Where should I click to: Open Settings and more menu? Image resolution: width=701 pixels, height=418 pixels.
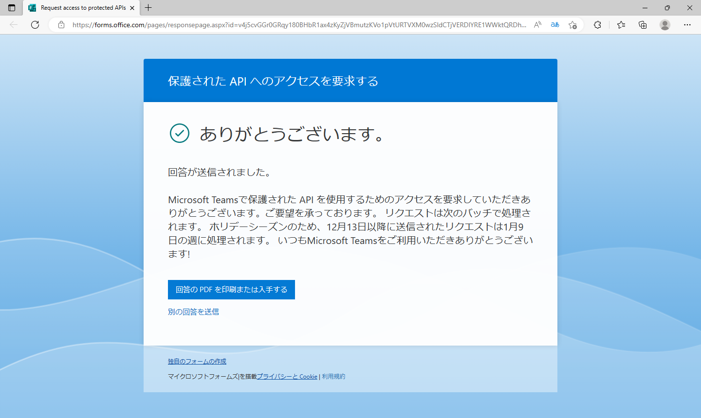(x=687, y=25)
